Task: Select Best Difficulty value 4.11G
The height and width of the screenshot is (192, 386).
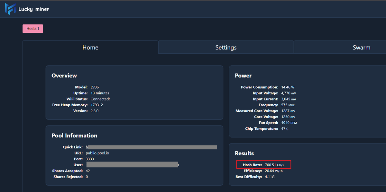Action: tap(270, 177)
